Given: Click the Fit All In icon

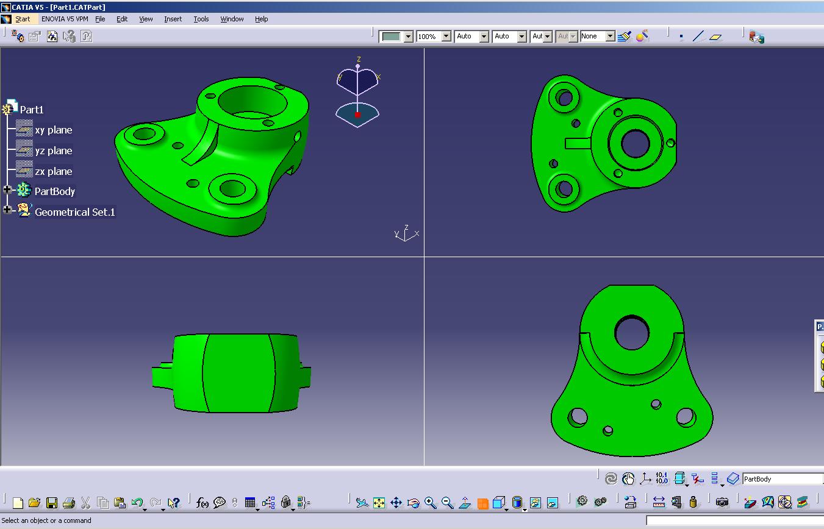Looking at the screenshot, I should [x=379, y=503].
